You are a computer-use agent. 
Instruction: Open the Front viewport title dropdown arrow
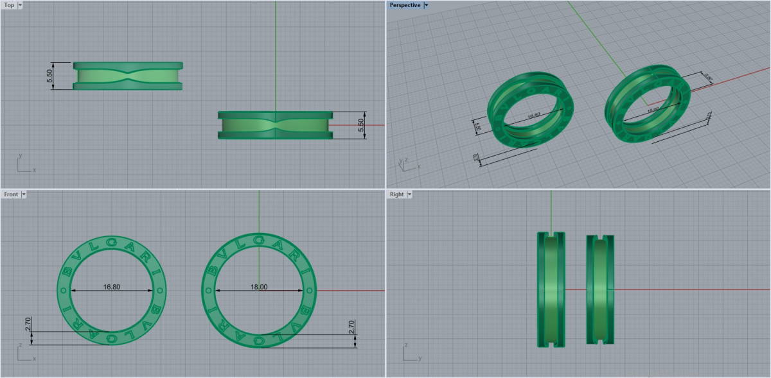coord(24,194)
